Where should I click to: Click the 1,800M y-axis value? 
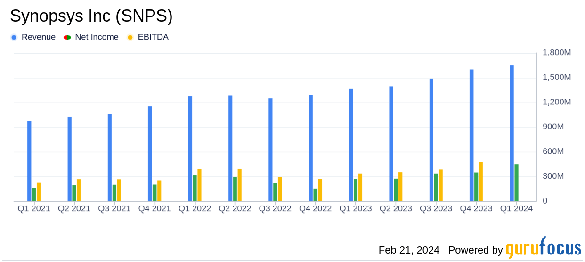[556, 53]
